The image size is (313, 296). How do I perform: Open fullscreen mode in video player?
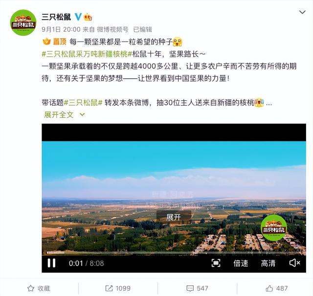coord(216,263)
